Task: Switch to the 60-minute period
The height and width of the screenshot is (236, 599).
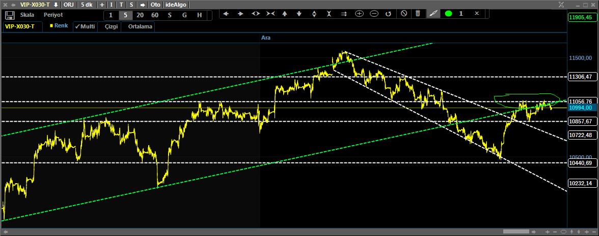Action: coord(155,15)
